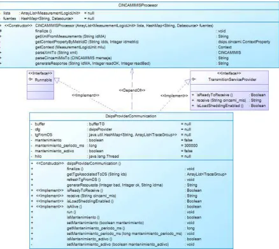The height and width of the screenshot is (249, 279).
Task: Select the buffer attribute of DsipsProviderCommunication
Action: pyautogui.click(x=40, y=124)
